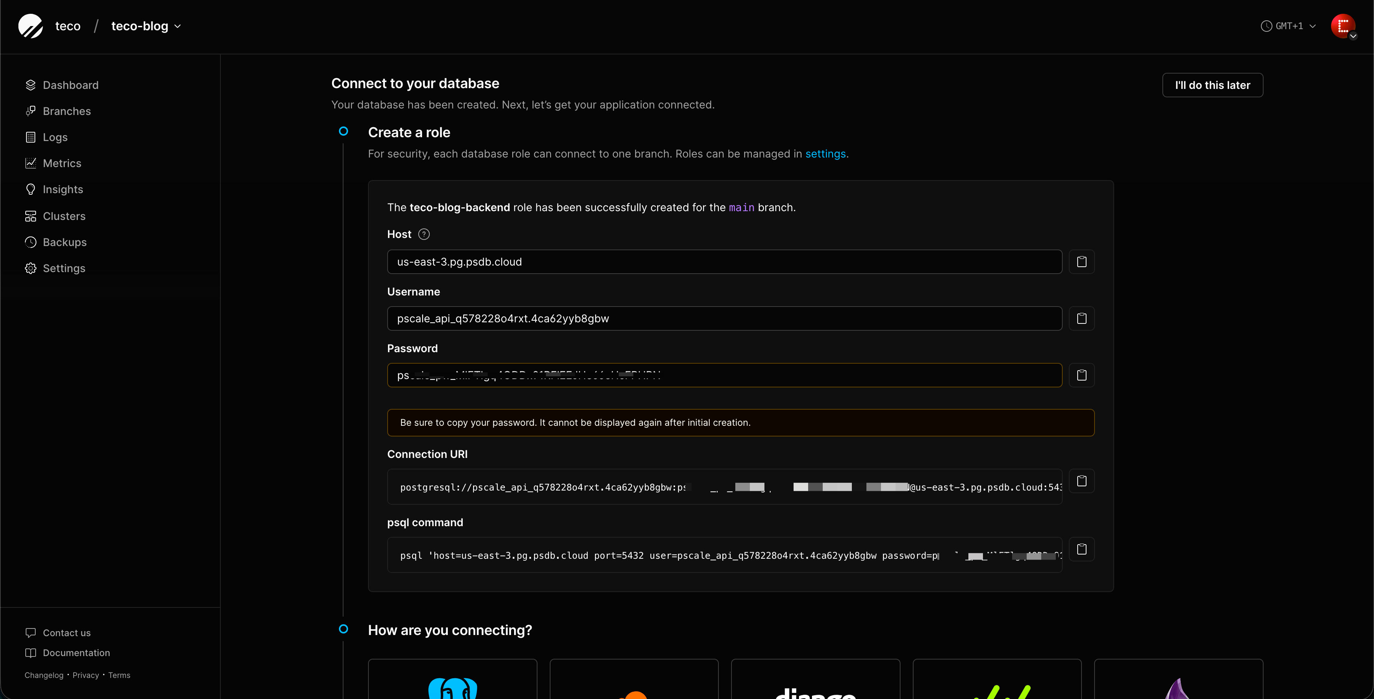Click the 'How are you connecting?' heading

[450, 630]
